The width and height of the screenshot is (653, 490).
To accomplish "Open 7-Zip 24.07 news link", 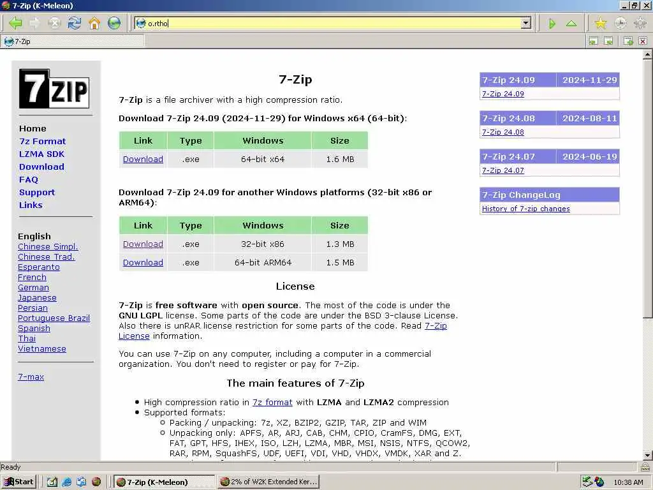I will pyautogui.click(x=503, y=170).
